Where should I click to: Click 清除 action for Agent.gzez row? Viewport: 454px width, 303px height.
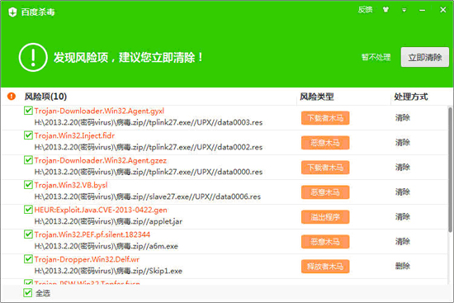click(403, 167)
